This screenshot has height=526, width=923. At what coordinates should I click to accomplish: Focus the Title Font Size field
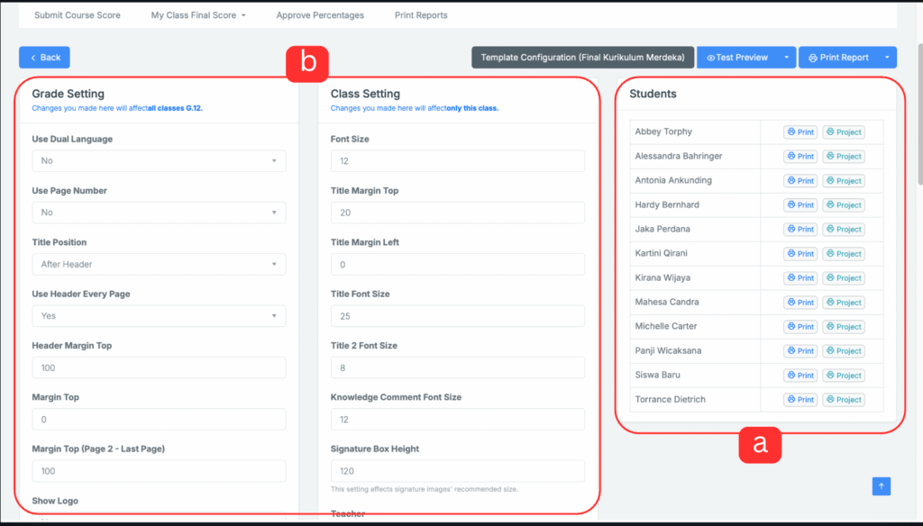(x=458, y=316)
